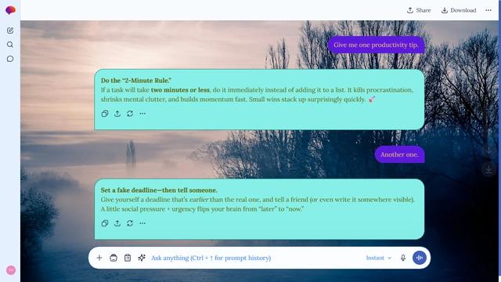Open the top-right more options menu
Viewport: 501px width, 282px height.
click(x=488, y=10)
